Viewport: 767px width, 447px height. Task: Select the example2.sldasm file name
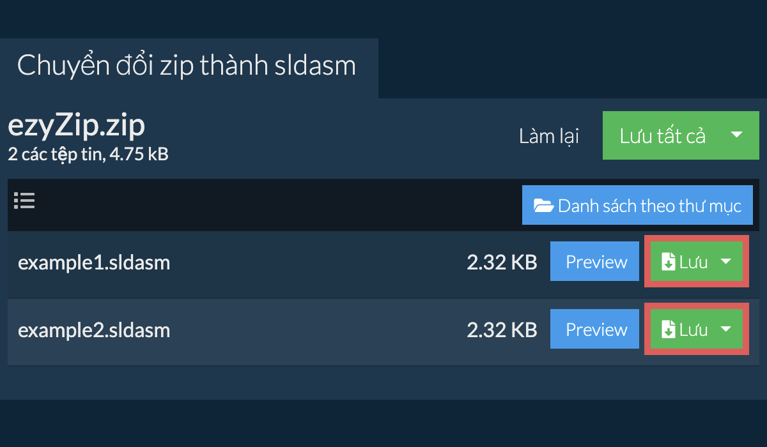(x=94, y=330)
